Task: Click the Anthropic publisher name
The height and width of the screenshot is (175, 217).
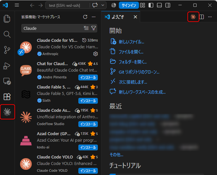Action: pos(51,54)
